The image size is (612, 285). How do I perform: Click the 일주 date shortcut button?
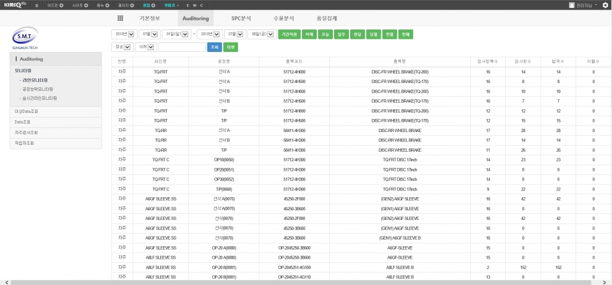click(341, 35)
